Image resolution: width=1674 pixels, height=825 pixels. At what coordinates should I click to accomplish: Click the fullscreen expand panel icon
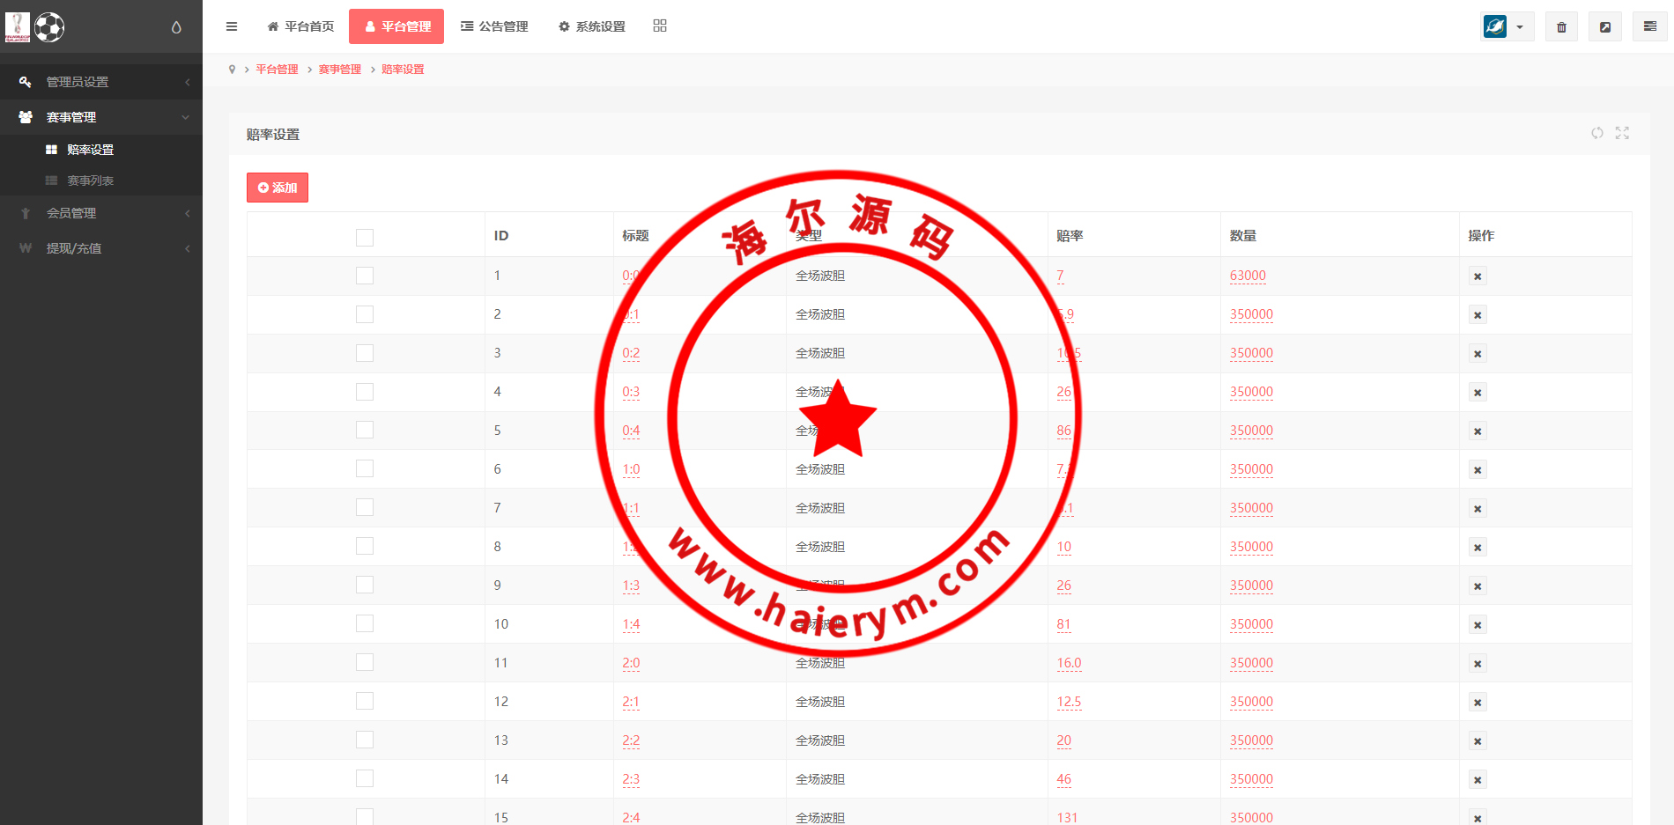1622,133
